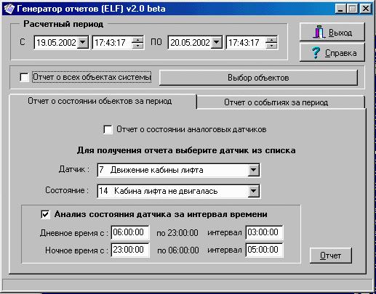
Task: Expand the Состояние state combo box
Action: 253,191
